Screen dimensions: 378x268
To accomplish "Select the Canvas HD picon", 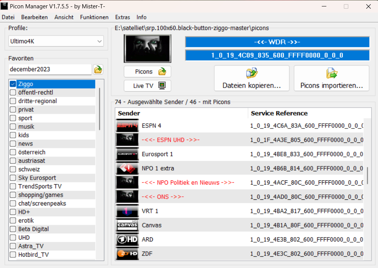I will (x=127, y=225).
